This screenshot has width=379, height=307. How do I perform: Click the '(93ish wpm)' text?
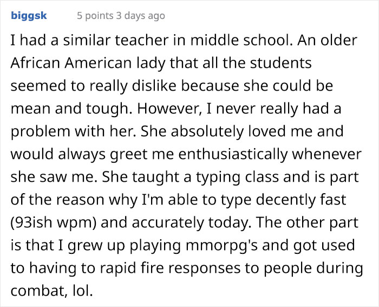point(54,223)
